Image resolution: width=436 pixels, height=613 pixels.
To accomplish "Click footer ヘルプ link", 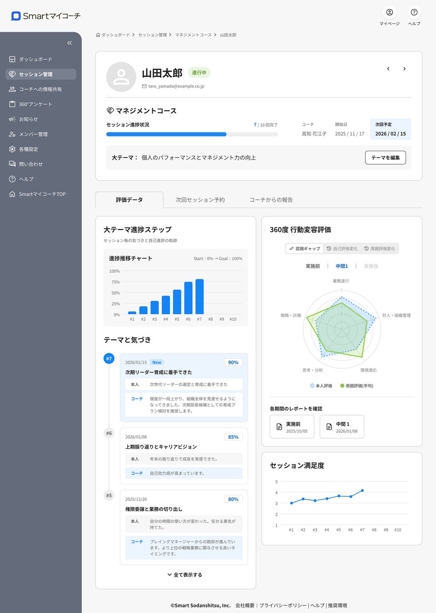I will pos(317,605).
